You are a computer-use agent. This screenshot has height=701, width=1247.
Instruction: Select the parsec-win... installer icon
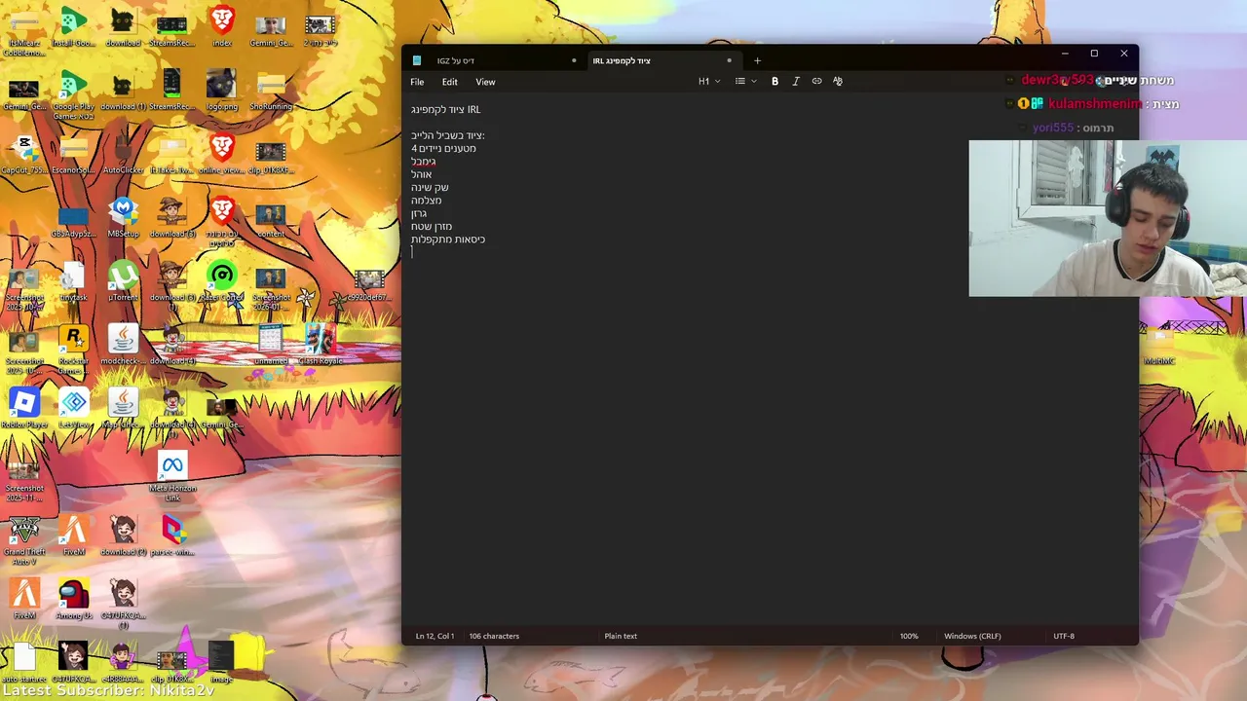pos(172,535)
